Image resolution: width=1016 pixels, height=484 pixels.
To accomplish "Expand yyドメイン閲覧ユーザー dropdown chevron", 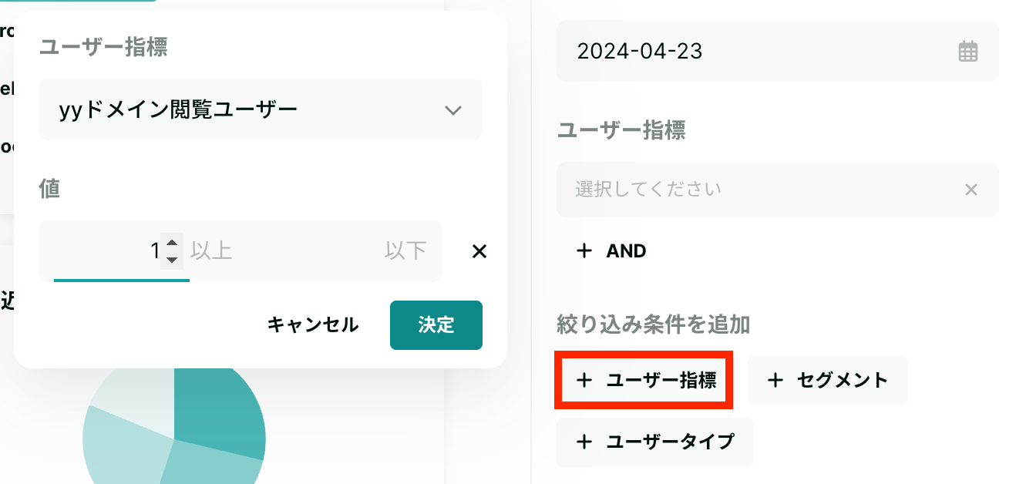I will (x=453, y=110).
